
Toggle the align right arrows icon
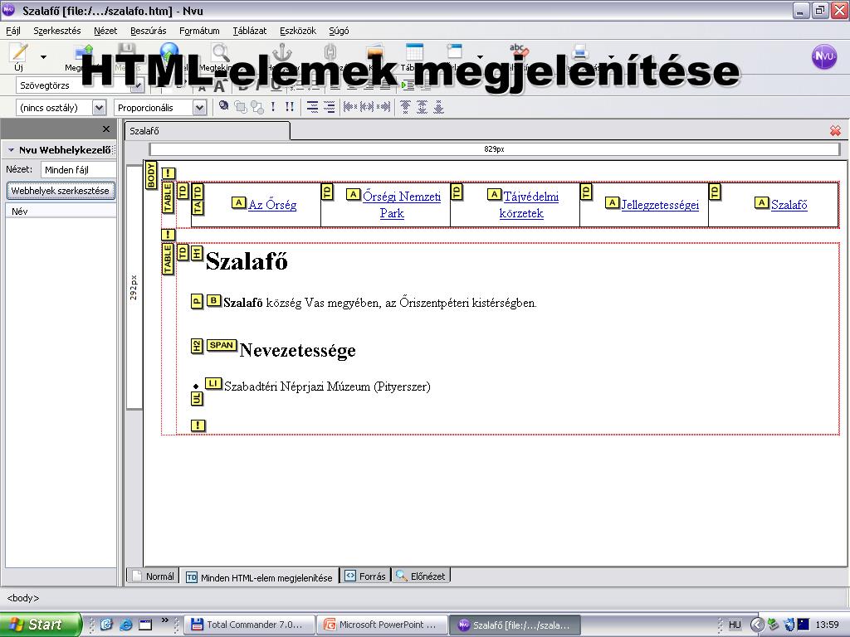tap(383, 107)
